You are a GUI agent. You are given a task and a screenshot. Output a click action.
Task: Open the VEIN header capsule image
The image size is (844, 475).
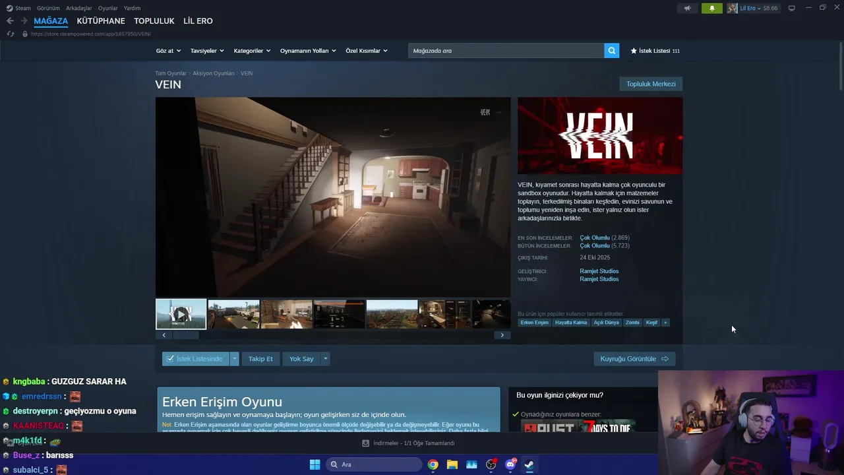[600, 136]
